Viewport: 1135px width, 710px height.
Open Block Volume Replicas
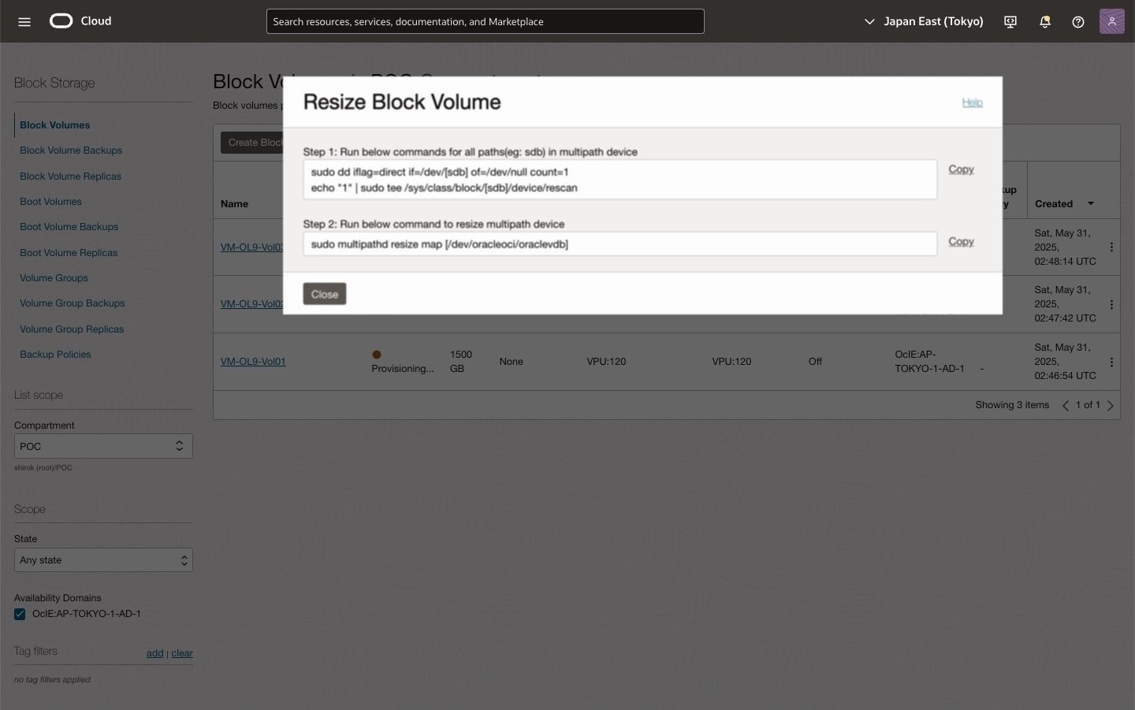pos(70,177)
